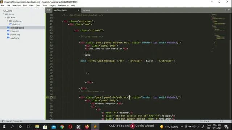Open the volume tray icon

(198, 127)
